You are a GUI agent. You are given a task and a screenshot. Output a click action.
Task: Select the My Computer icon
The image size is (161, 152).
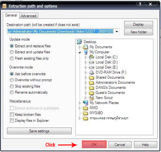pos(86,52)
